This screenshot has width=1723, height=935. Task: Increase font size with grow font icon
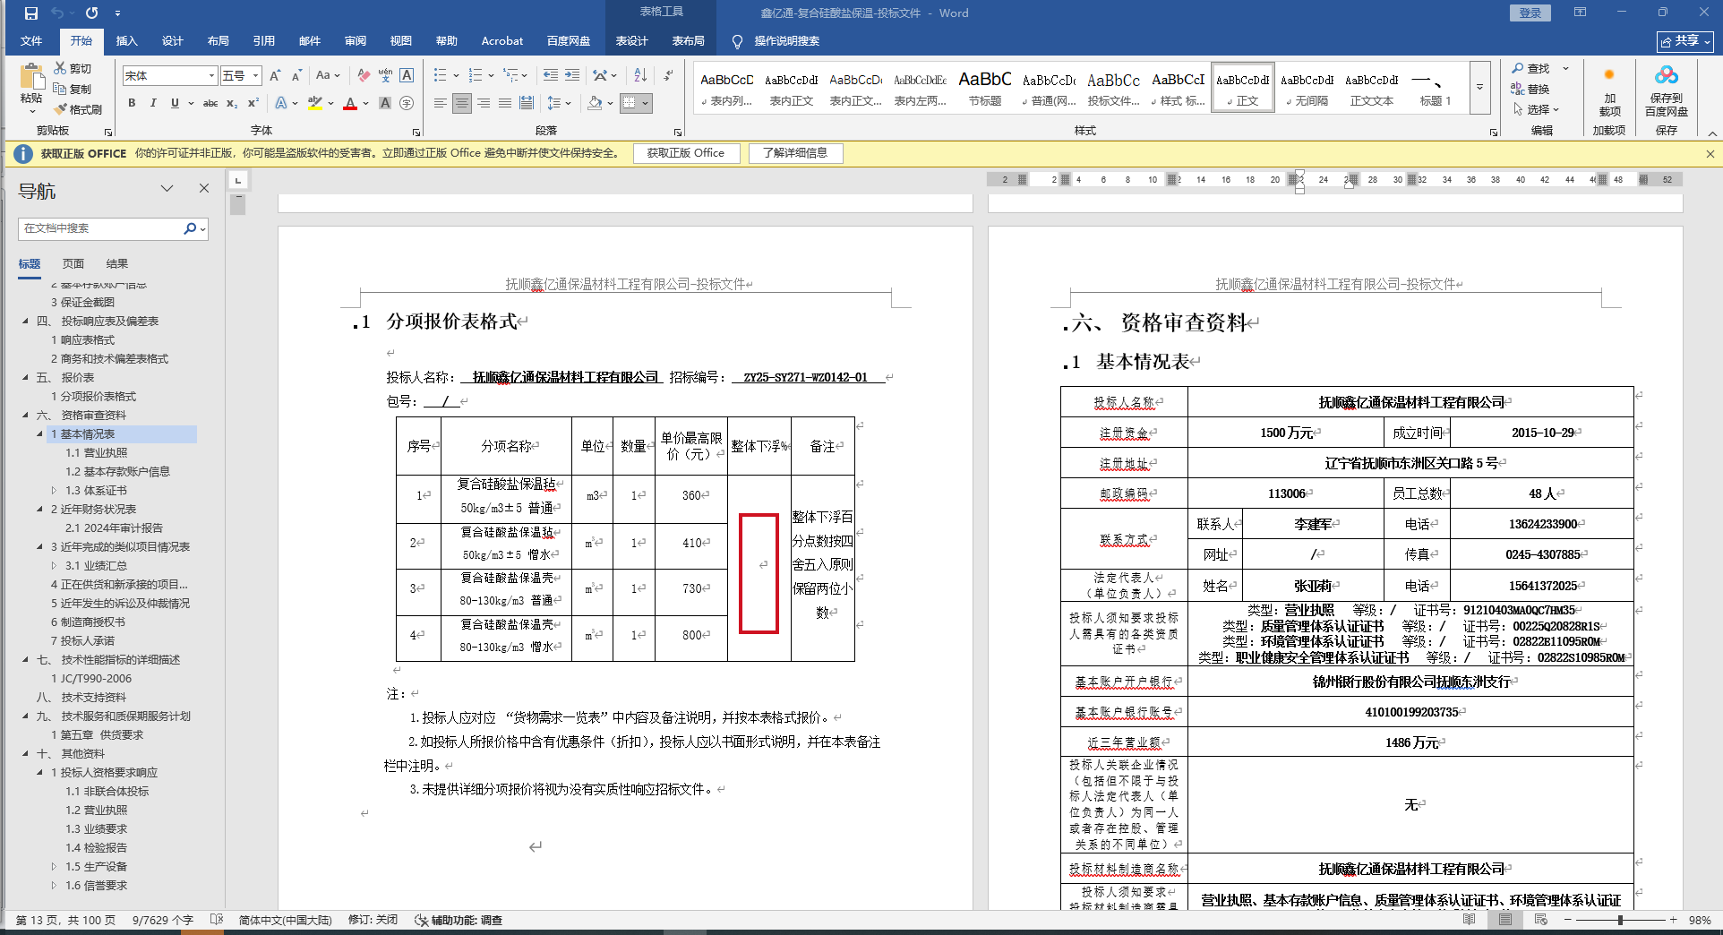click(275, 76)
